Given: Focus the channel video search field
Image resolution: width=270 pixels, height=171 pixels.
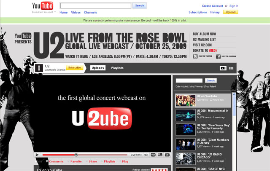Looking at the screenshot, I should (189, 80).
